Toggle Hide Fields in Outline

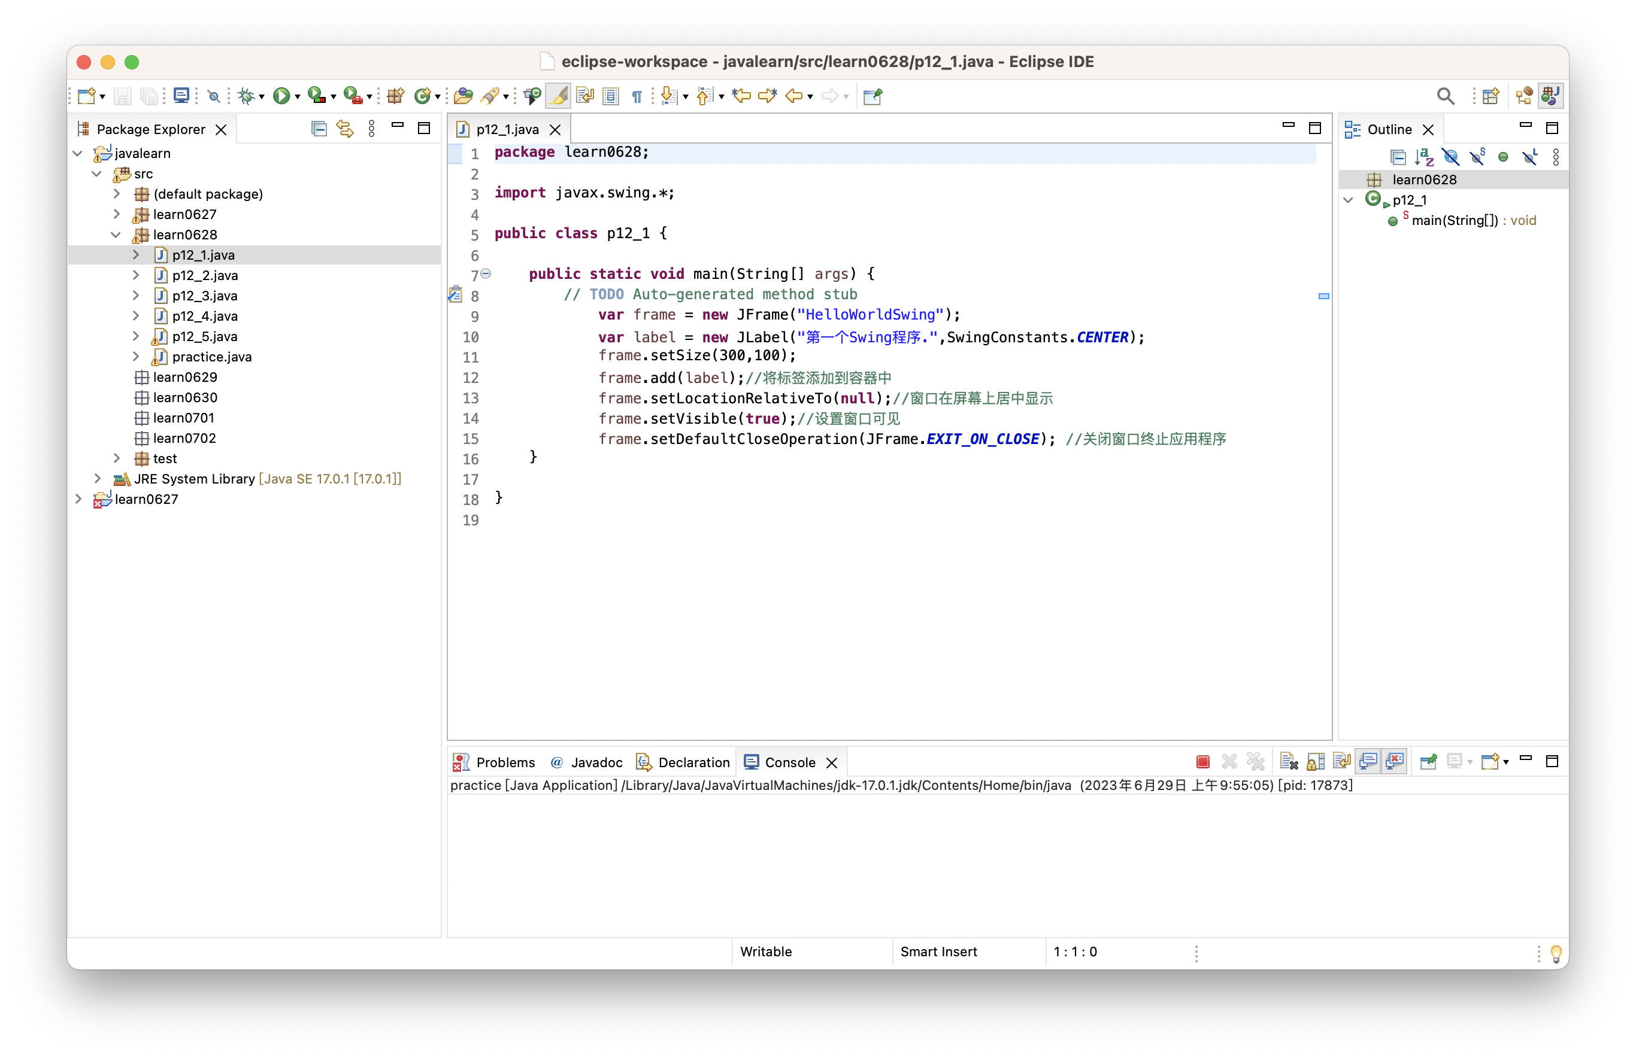pyautogui.click(x=1450, y=157)
